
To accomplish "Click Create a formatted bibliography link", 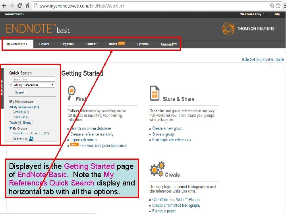I will point(176,205).
